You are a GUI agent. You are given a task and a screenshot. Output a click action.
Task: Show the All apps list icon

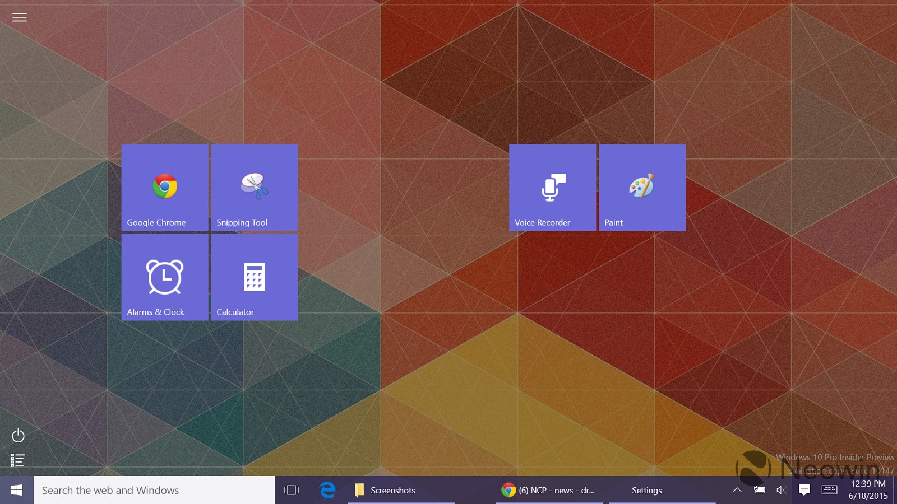(18, 460)
